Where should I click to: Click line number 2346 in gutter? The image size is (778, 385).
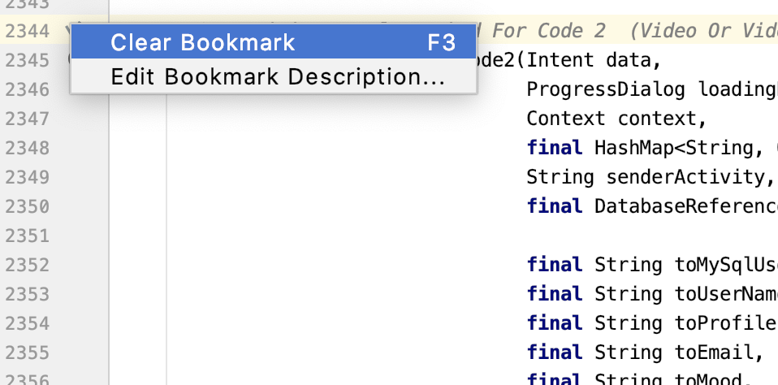coord(28,89)
